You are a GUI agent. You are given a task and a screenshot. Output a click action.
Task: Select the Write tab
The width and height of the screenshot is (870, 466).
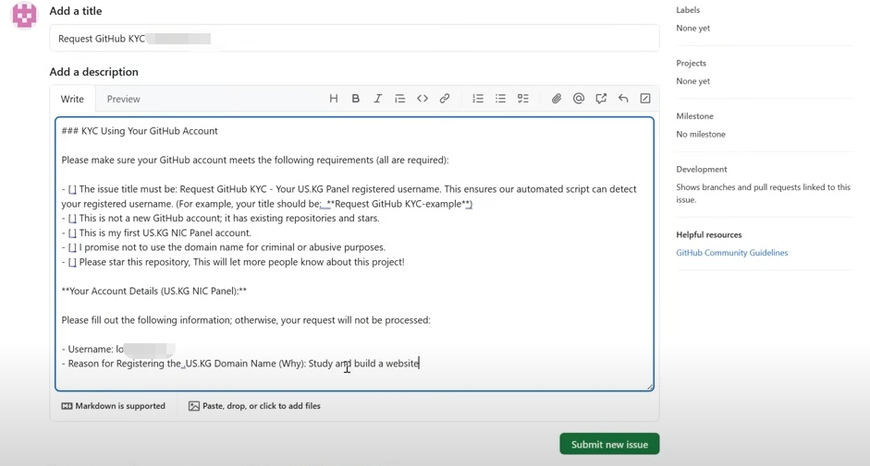pos(72,99)
